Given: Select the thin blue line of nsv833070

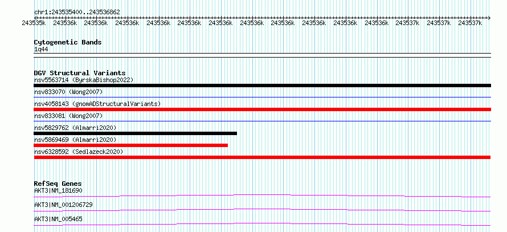Looking at the screenshot, I should pos(262,97).
